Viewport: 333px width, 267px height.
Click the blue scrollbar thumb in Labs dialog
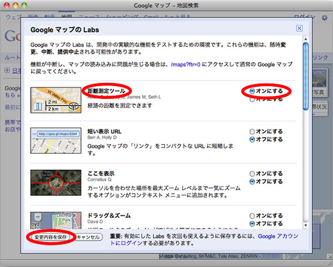(x=306, y=76)
